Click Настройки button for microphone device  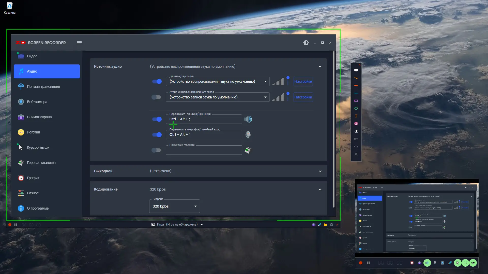(x=303, y=97)
